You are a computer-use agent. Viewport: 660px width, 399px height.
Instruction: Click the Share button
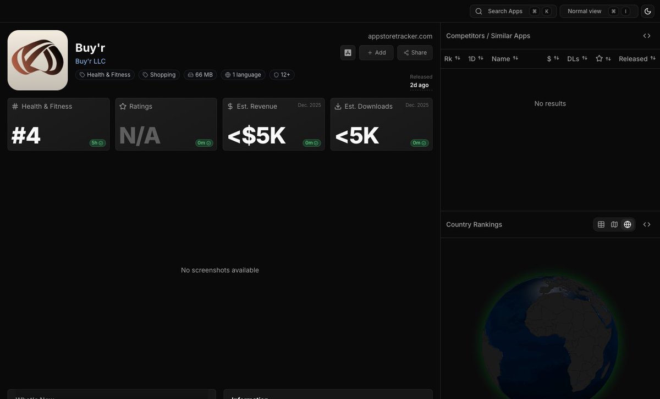pos(415,53)
